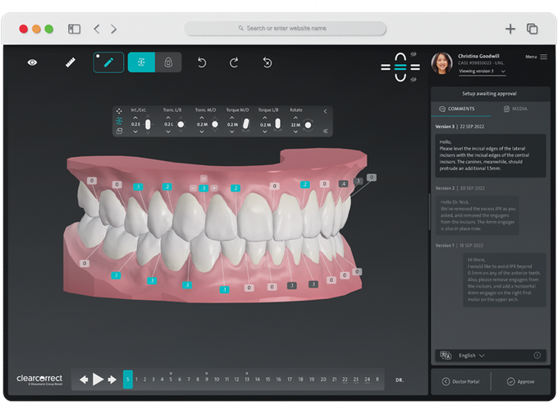Select the teal front view bars
The width and height of the screenshot is (558, 419).
pos(400,67)
